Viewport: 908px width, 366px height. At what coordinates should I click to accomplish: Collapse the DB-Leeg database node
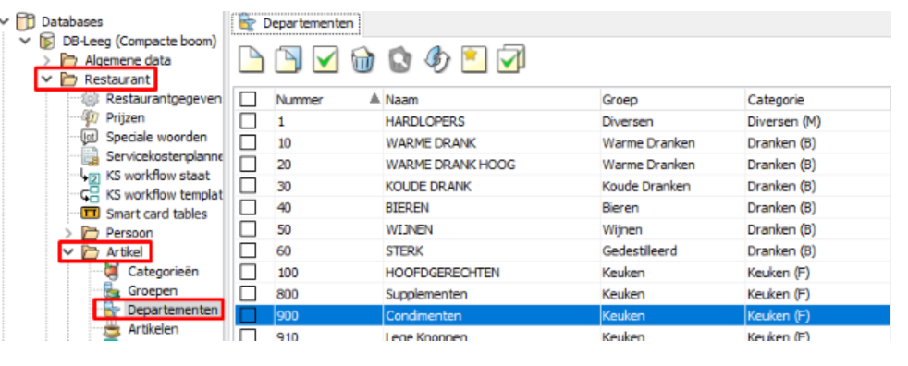pos(26,41)
